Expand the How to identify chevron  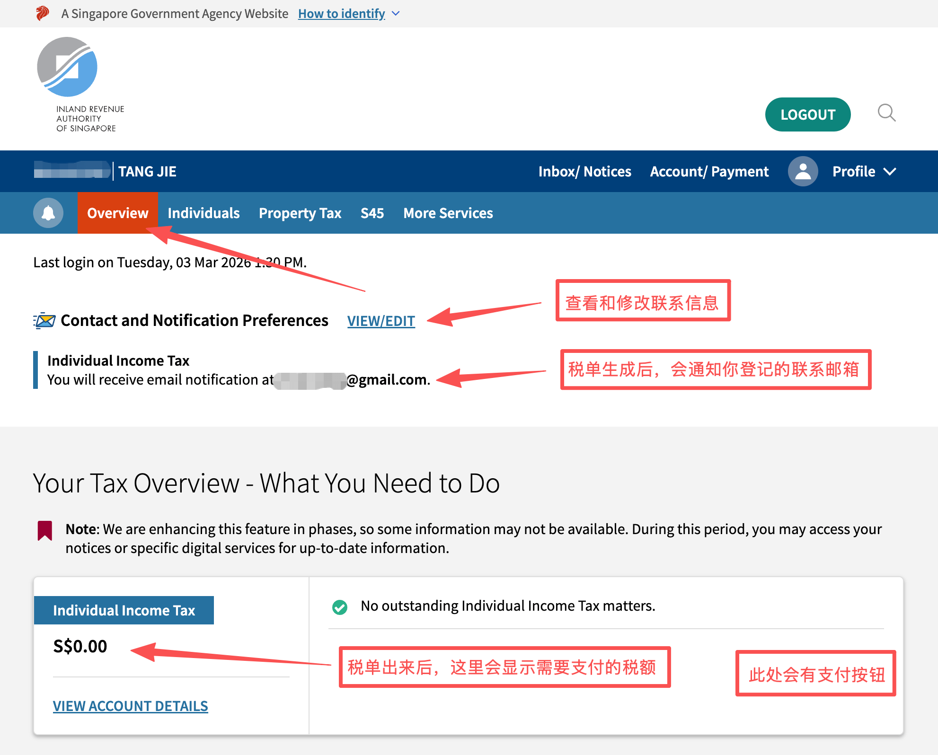pos(396,14)
